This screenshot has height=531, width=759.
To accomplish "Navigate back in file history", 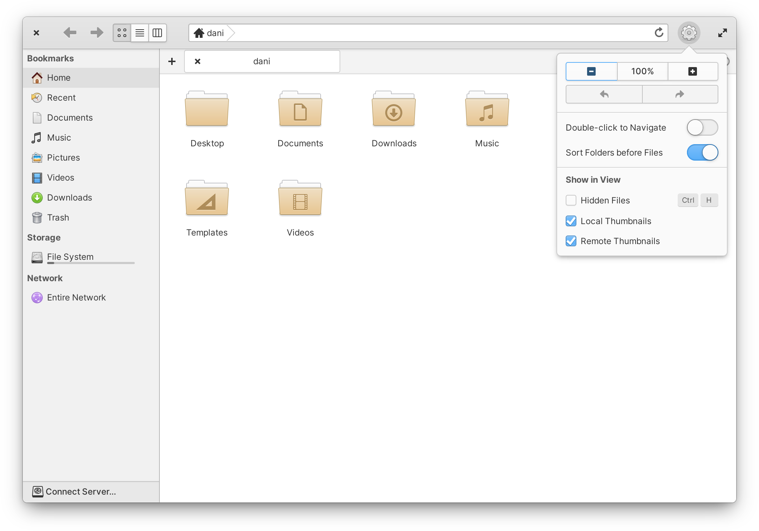I will [70, 32].
